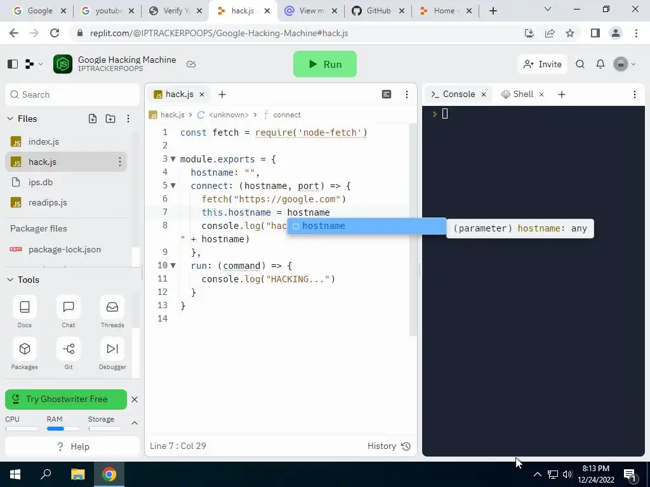Screen dimensions: 650x487
Task: Open the user avatar menu
Action: pos(624,64)
